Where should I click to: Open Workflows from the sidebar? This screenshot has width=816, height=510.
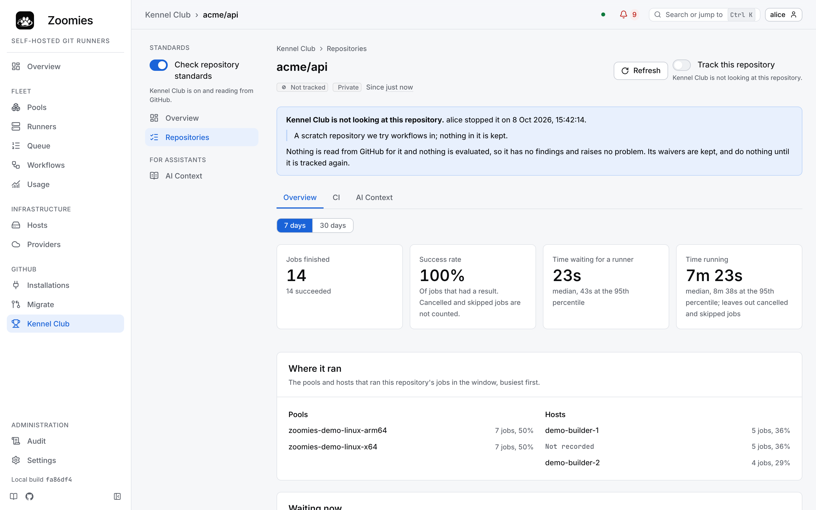(65, 165)
